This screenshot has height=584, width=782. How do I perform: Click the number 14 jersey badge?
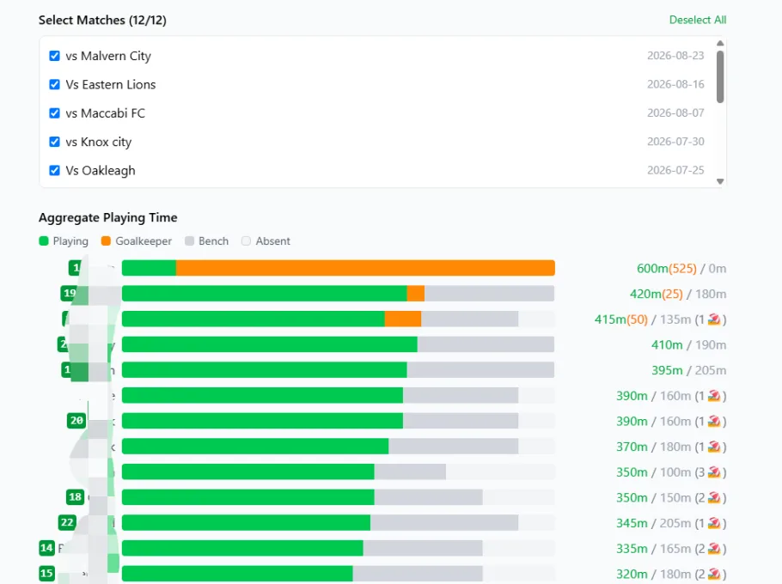click(x=46, y=548)
